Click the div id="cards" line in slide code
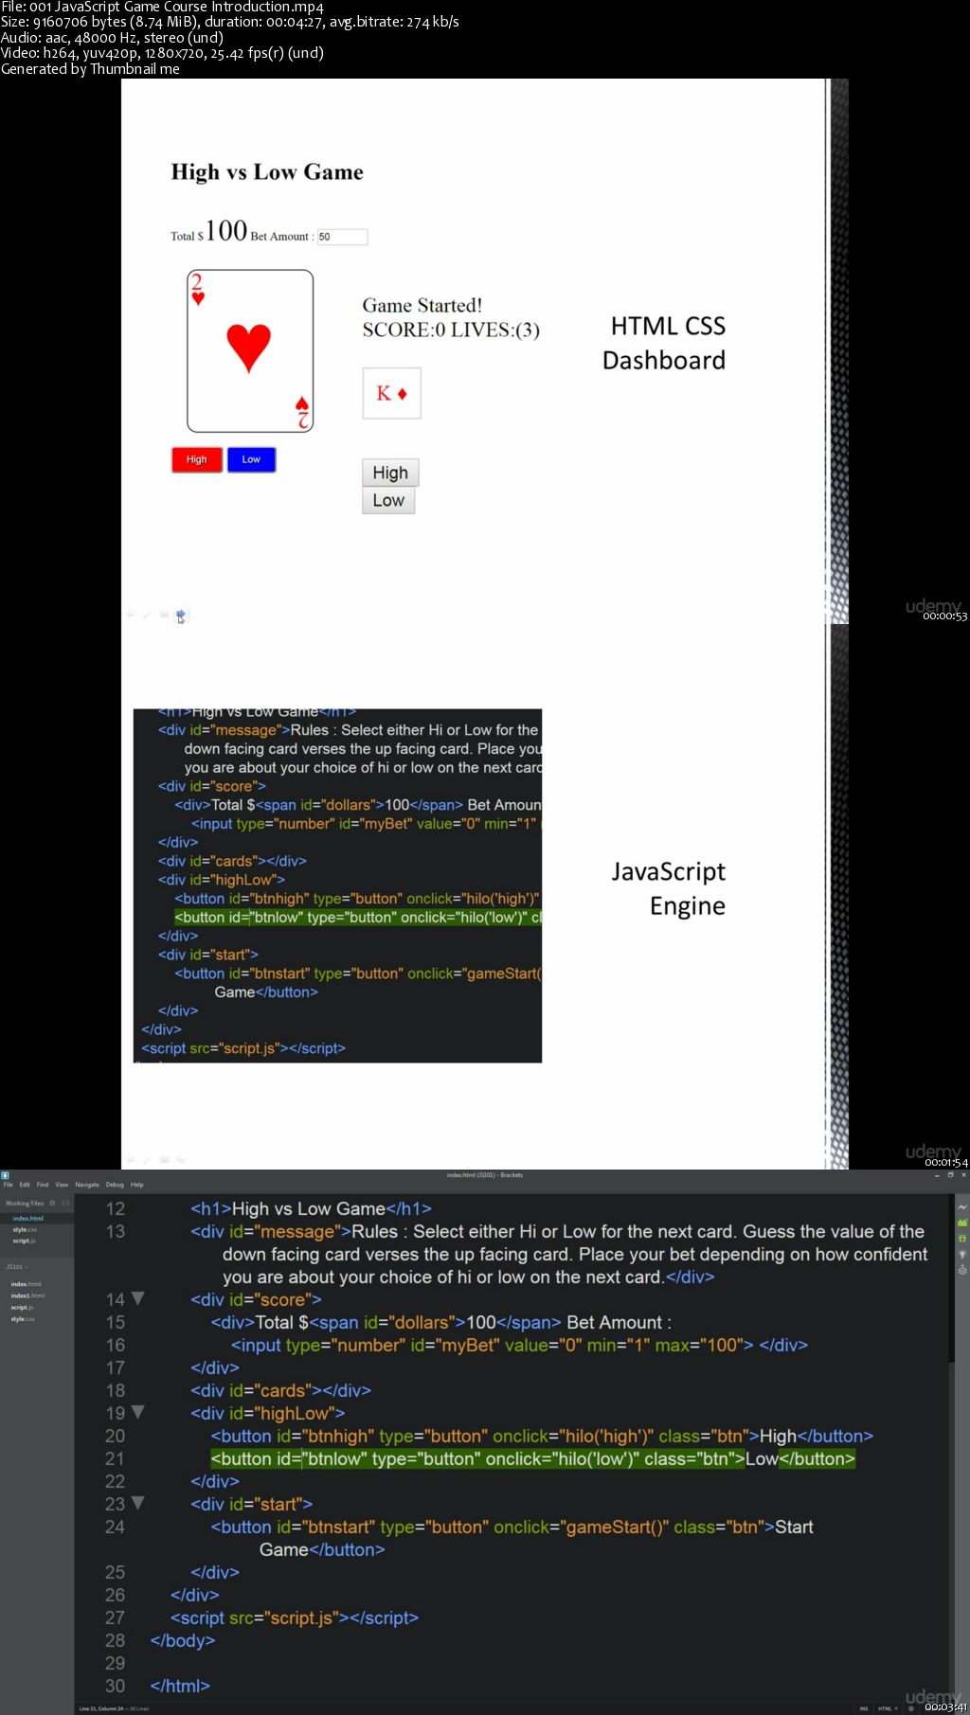Image resolution: width=970 pixels, height=1715 pixels. [x=232, y=861]
